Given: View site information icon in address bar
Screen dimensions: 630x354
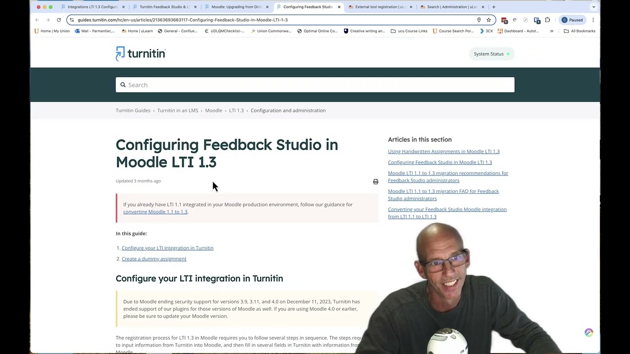Looking at the screenshot, I should 72,20.
